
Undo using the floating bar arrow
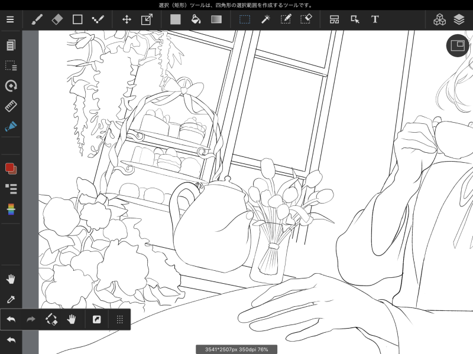11,319
